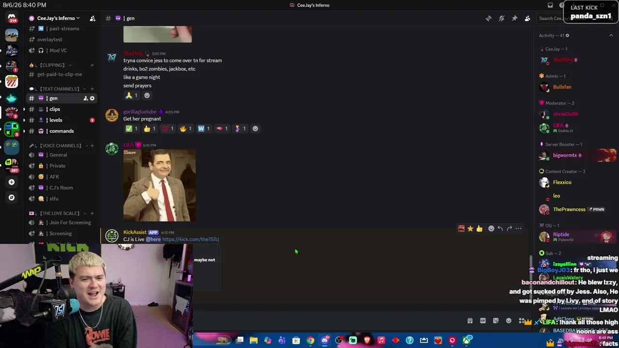Screen dimensions: 619x348
Task: Open Chrome from the taskbar
Action: (310, 341)
